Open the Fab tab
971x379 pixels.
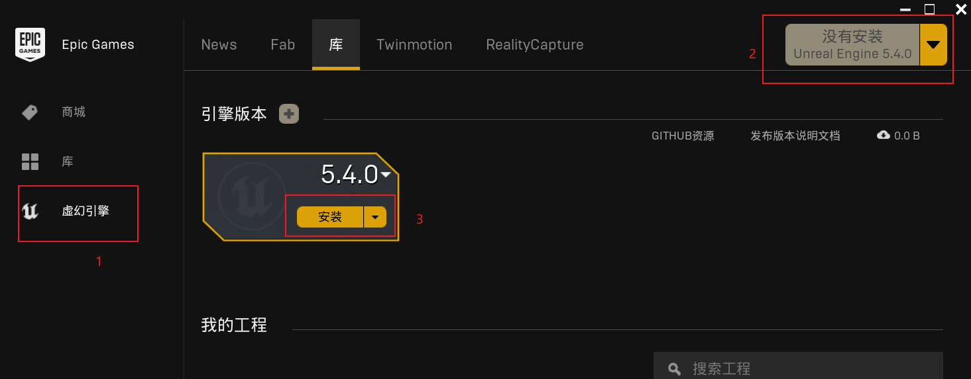click(x=282, y=45)
